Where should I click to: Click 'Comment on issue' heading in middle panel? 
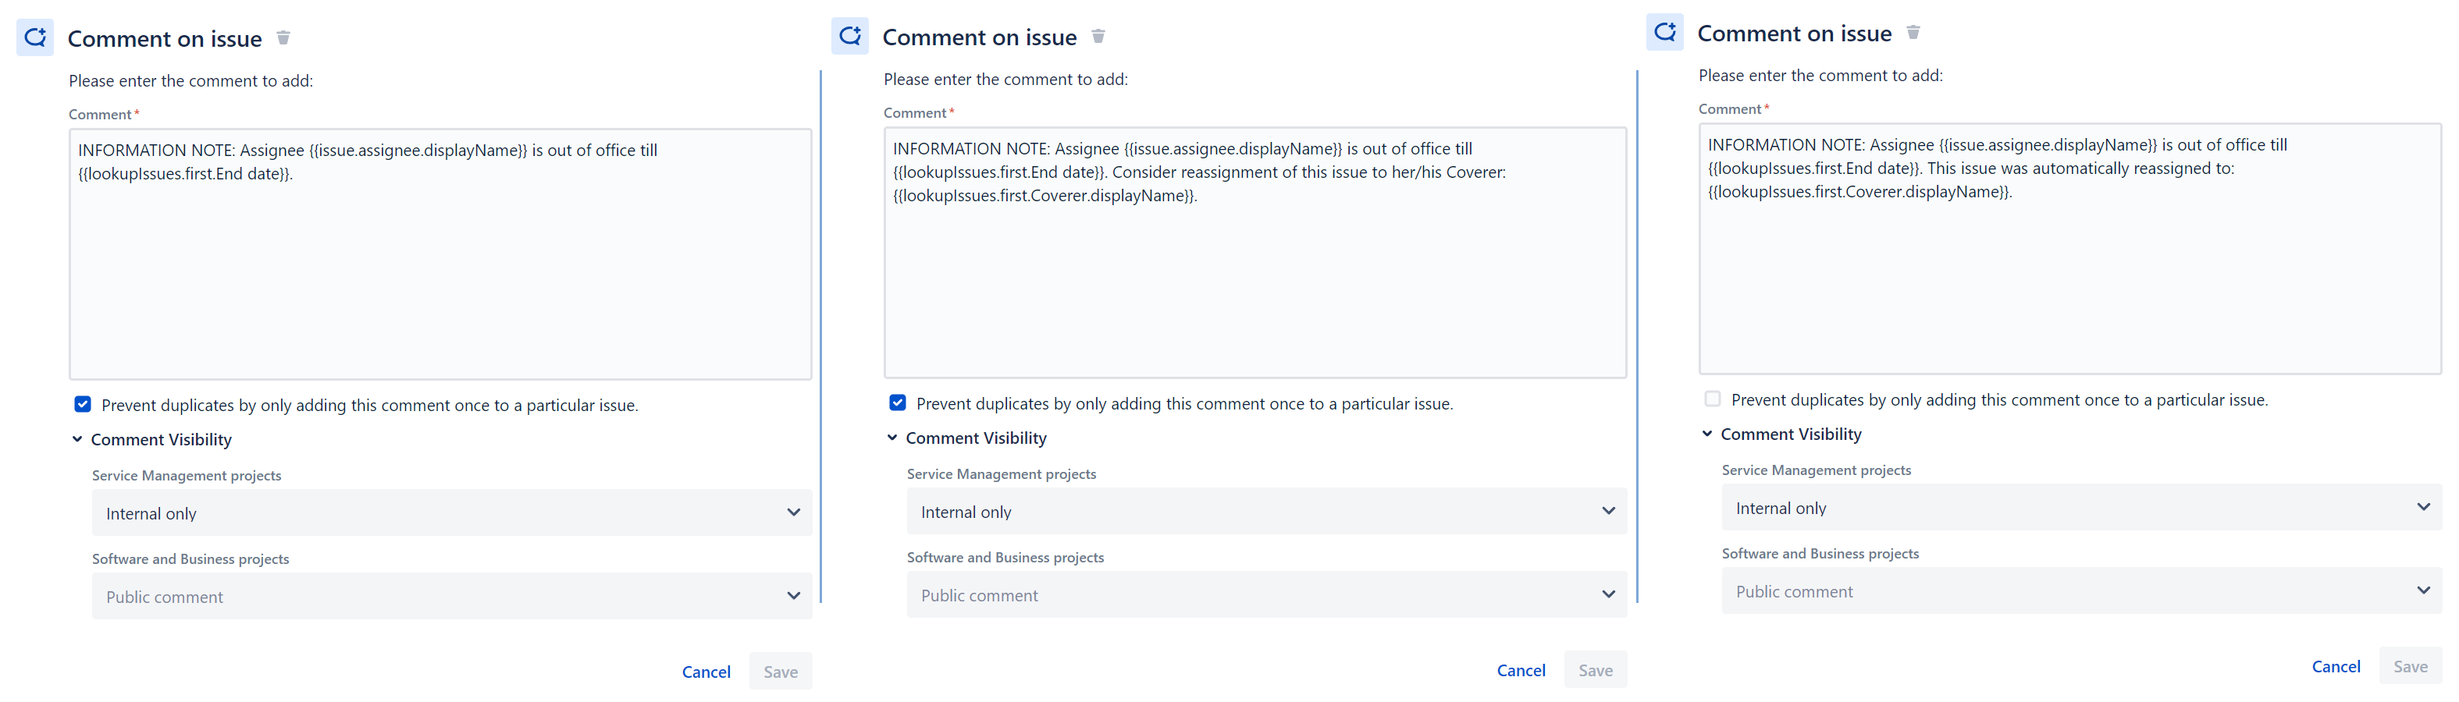[980, 37]
